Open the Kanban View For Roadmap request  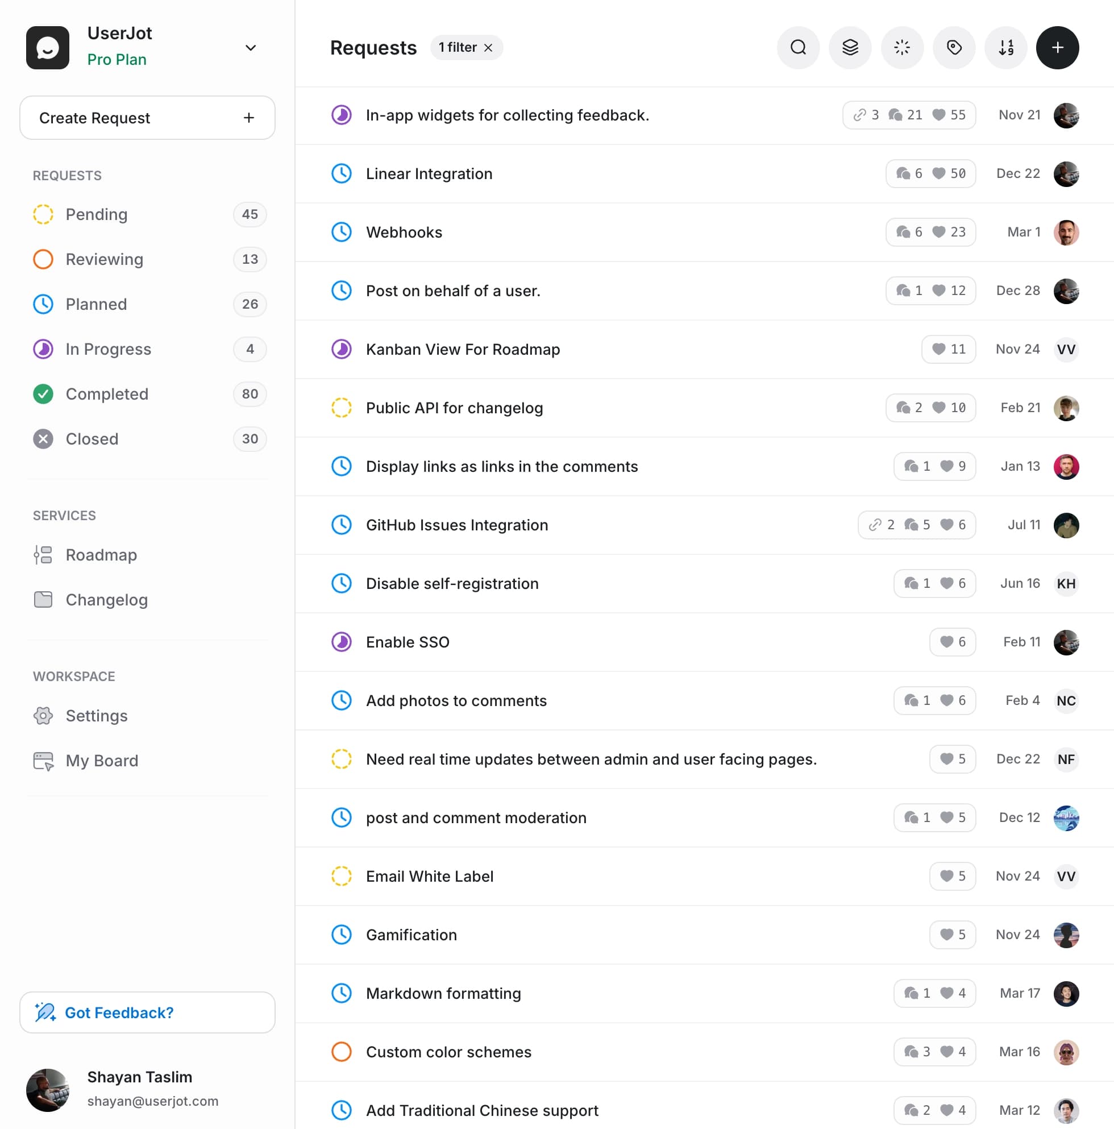coord(463,349)
